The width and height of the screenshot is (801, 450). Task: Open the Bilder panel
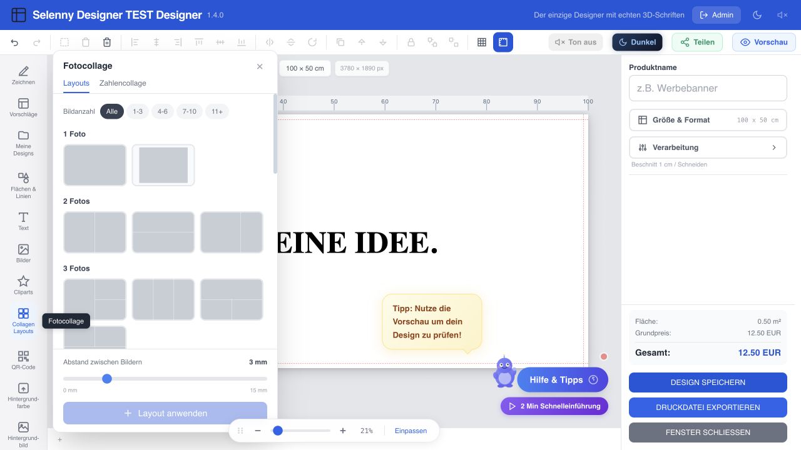23,253
